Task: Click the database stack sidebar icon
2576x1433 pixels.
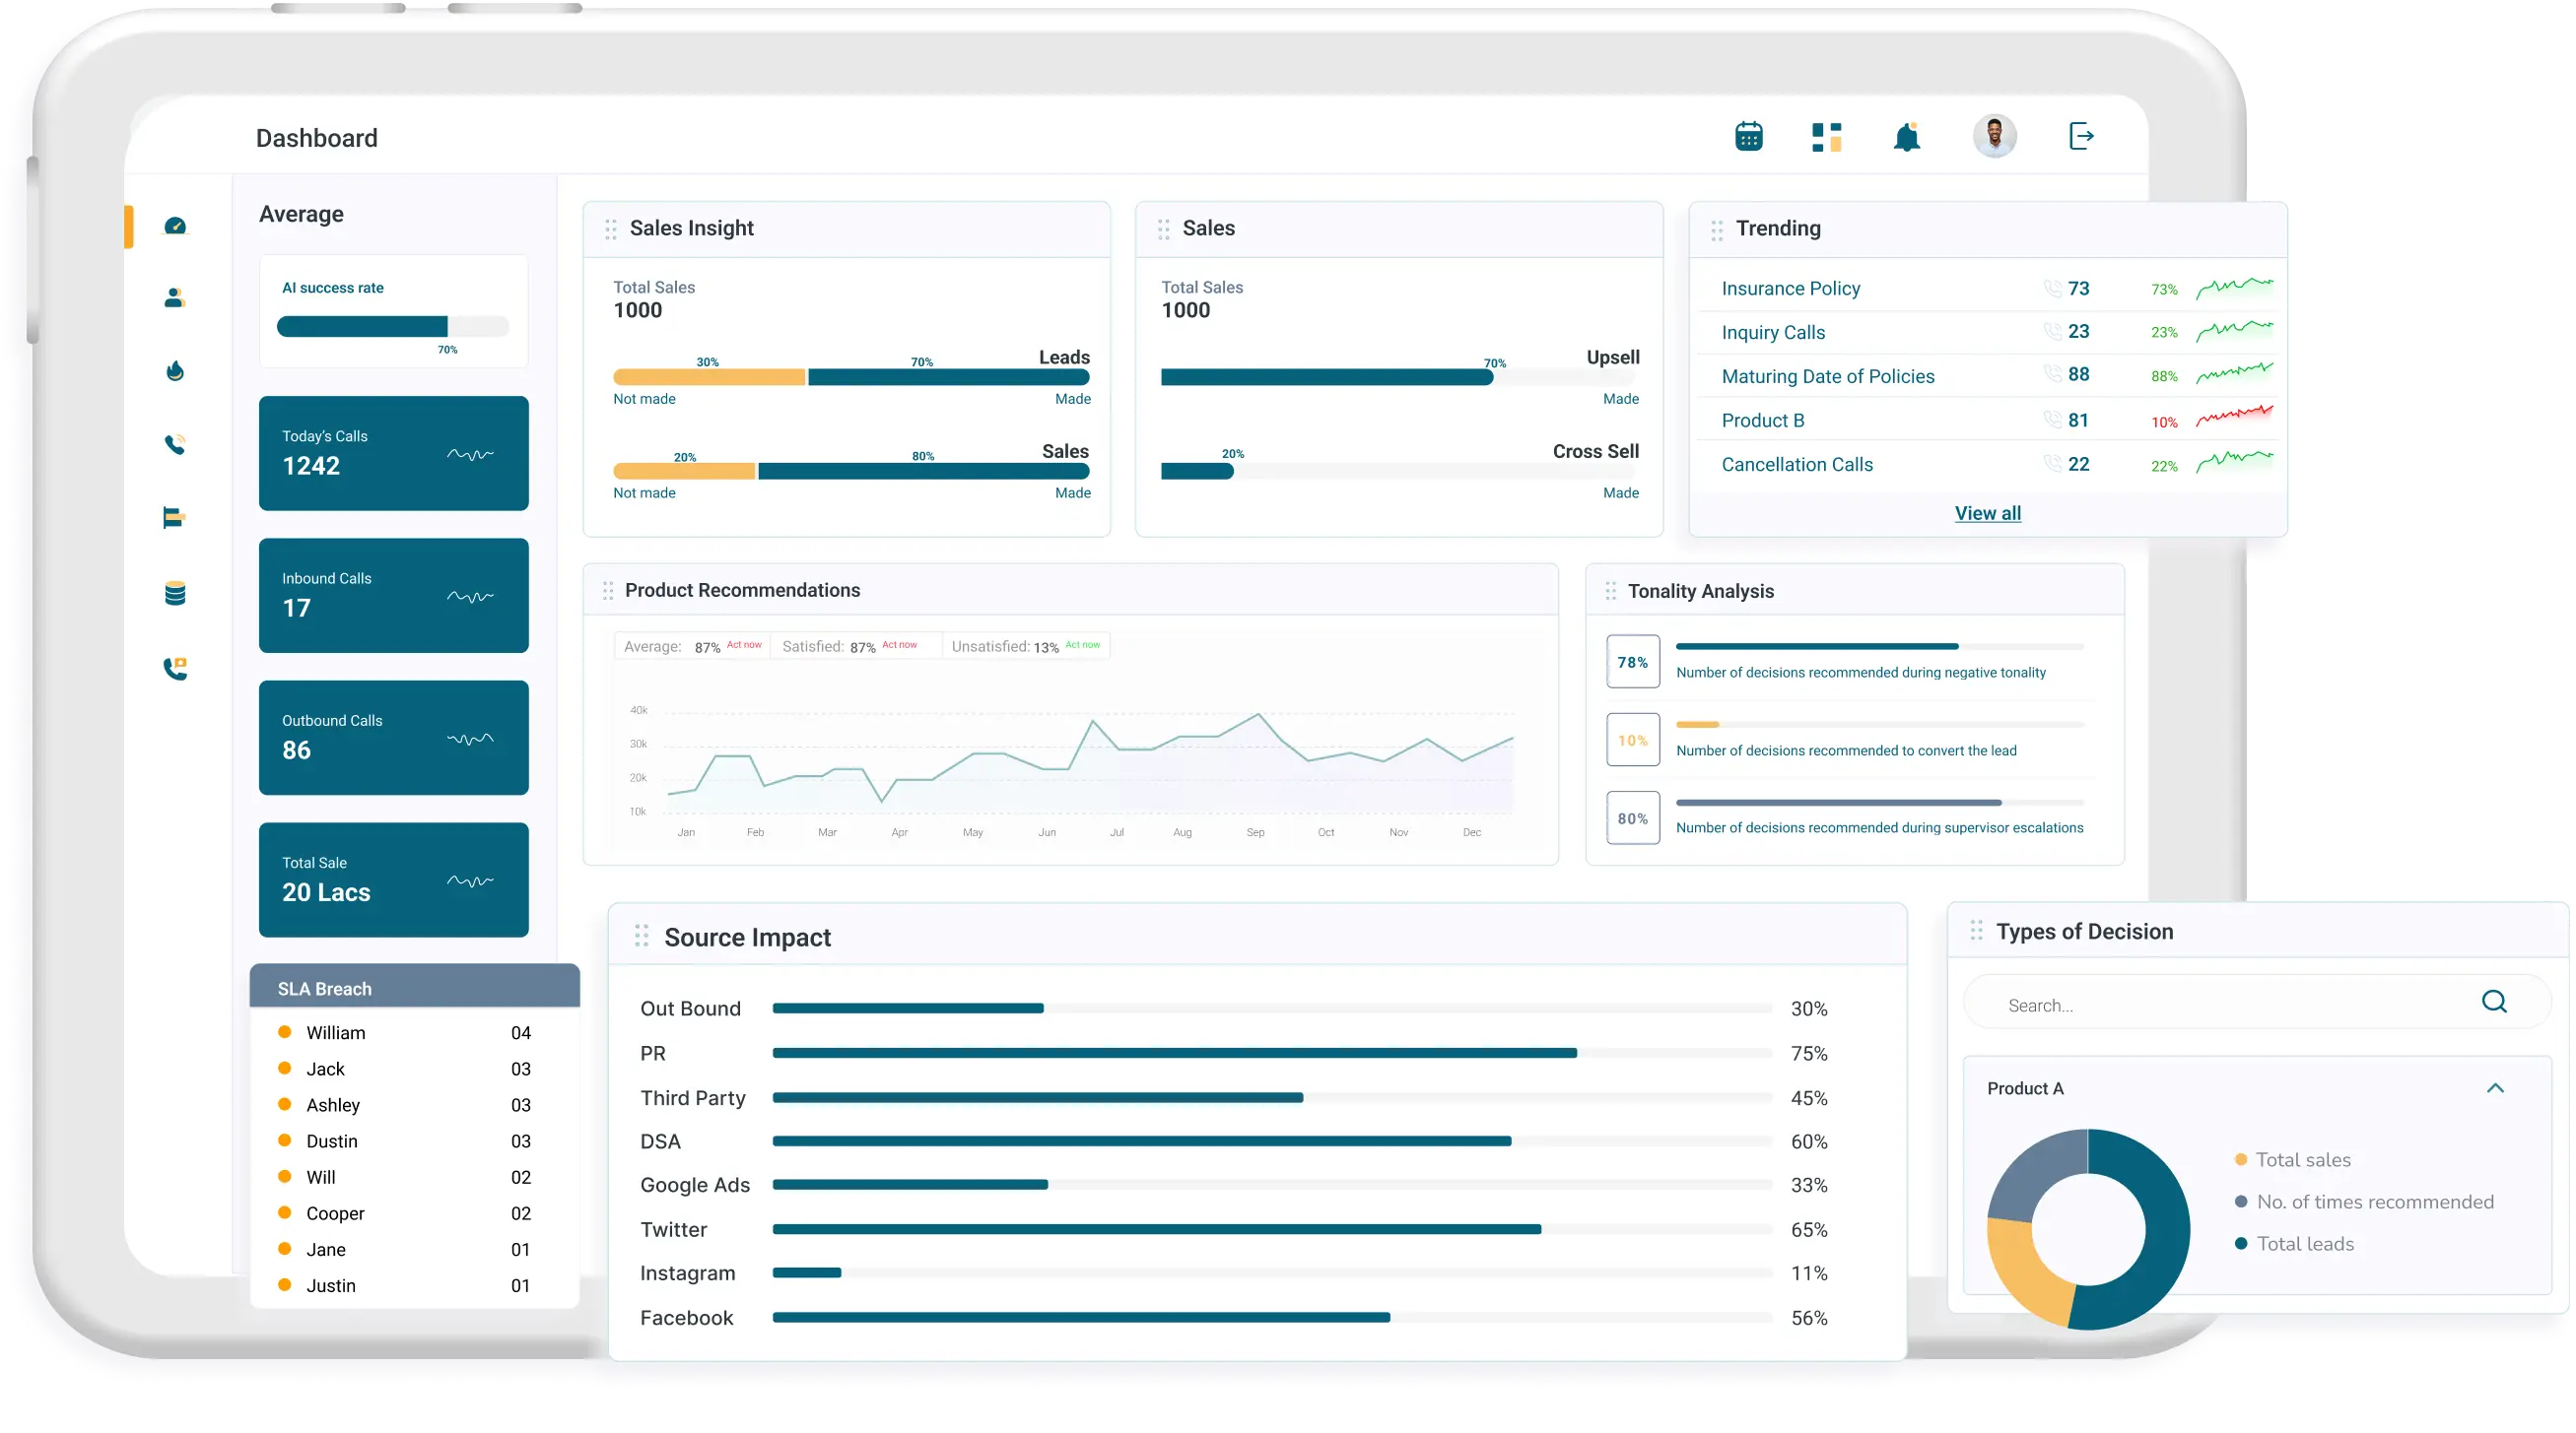Action: coord(175,594)
